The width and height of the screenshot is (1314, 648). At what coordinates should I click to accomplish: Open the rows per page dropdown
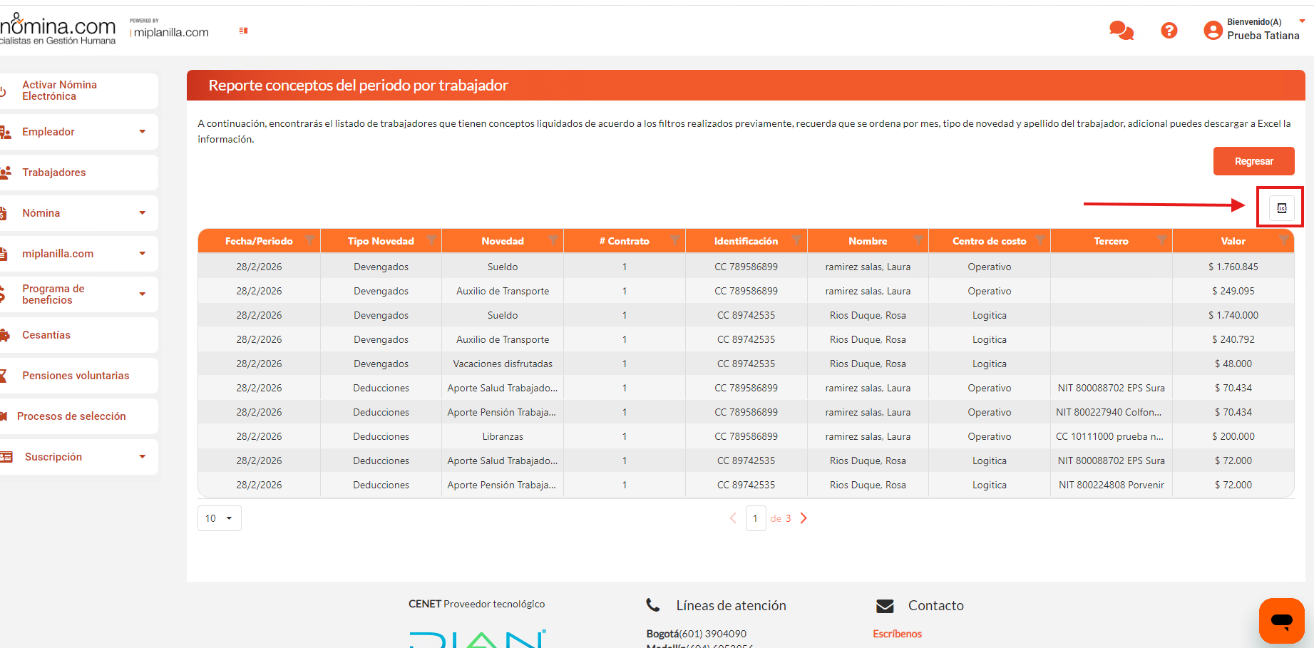coord(219,518)
